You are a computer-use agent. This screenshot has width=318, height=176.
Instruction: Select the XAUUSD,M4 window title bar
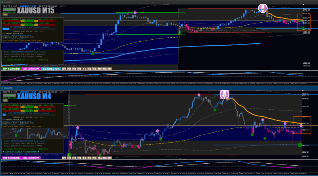point(159,88)
